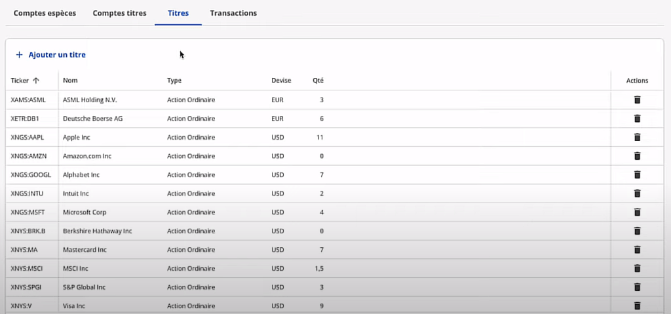Click the Type column header

tap(174, 81)
